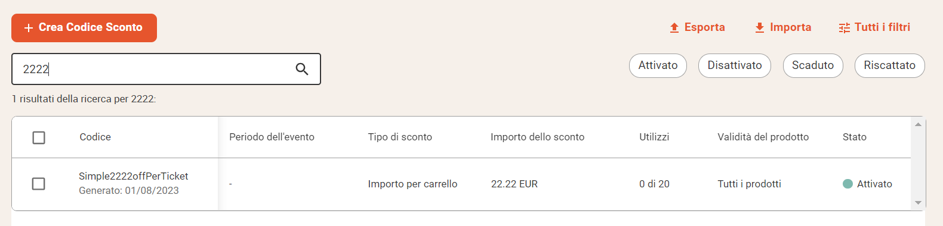The width and height of the screenshot is (943, 226).
Task: Toggle the Riscattato filter chip
Action: point(889,65)
